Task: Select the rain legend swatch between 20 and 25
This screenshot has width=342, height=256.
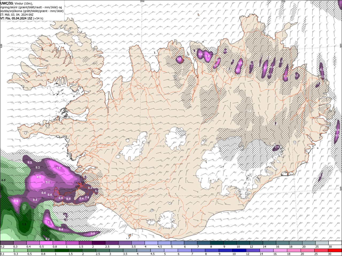Action: click(x=308, y=250)
